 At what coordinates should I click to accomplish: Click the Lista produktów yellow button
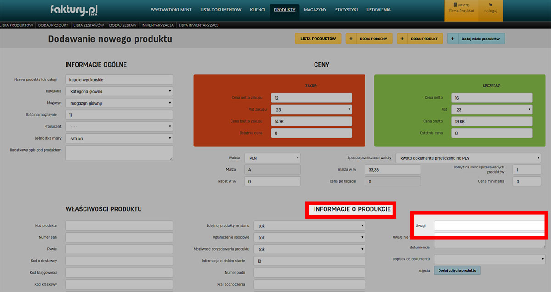coord(318,39)
